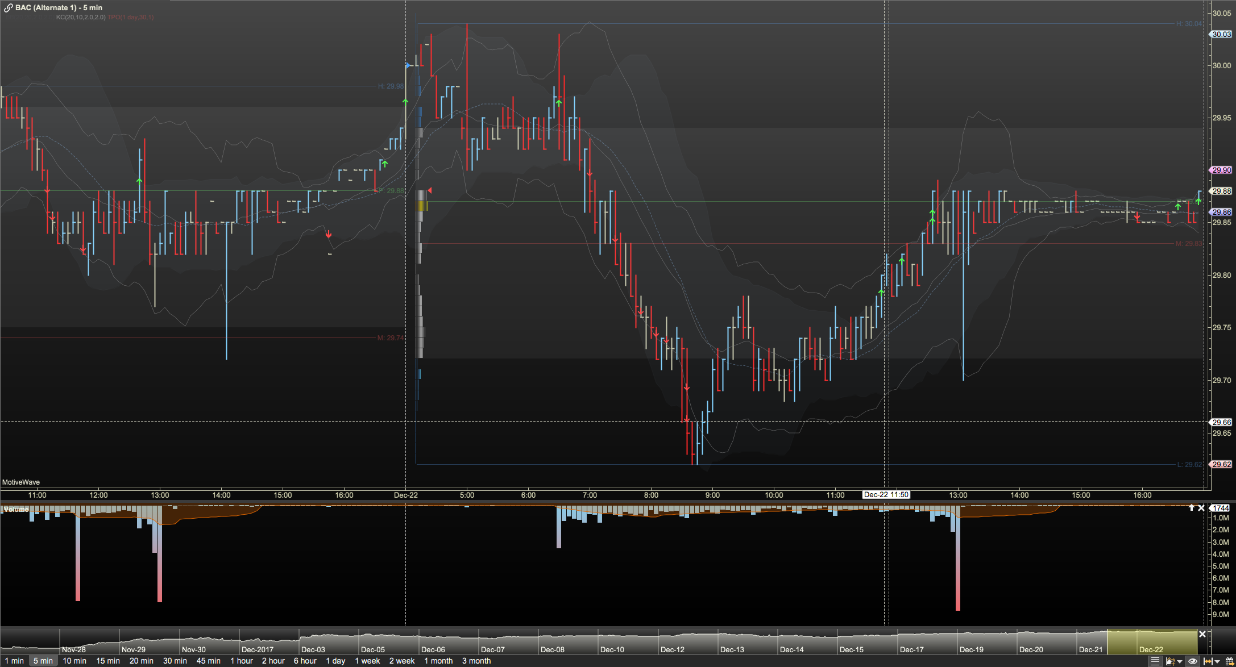The width and height of the screenshot is (1236, 667).
Task: Switch to 1 week bars
Action: point(367,661)
